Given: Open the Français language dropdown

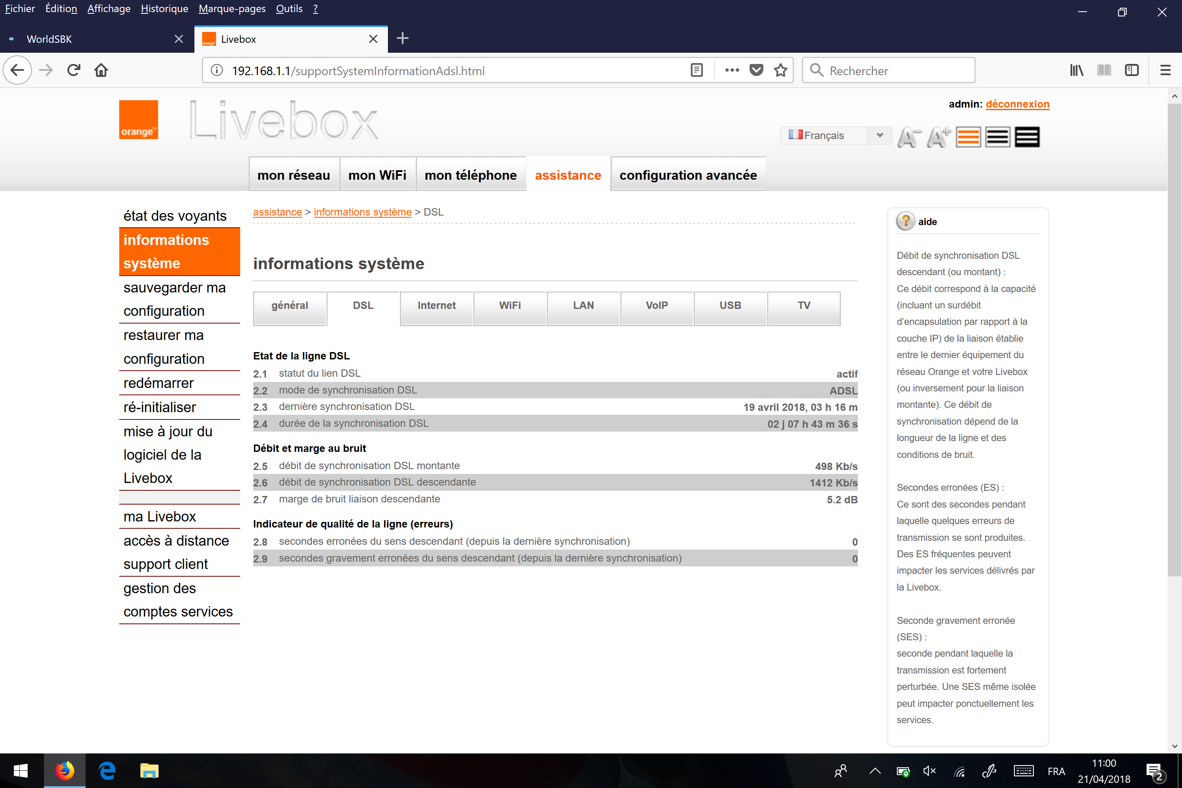Looking at the screenshot, I should pyautogui.click(x=835, y=135).
